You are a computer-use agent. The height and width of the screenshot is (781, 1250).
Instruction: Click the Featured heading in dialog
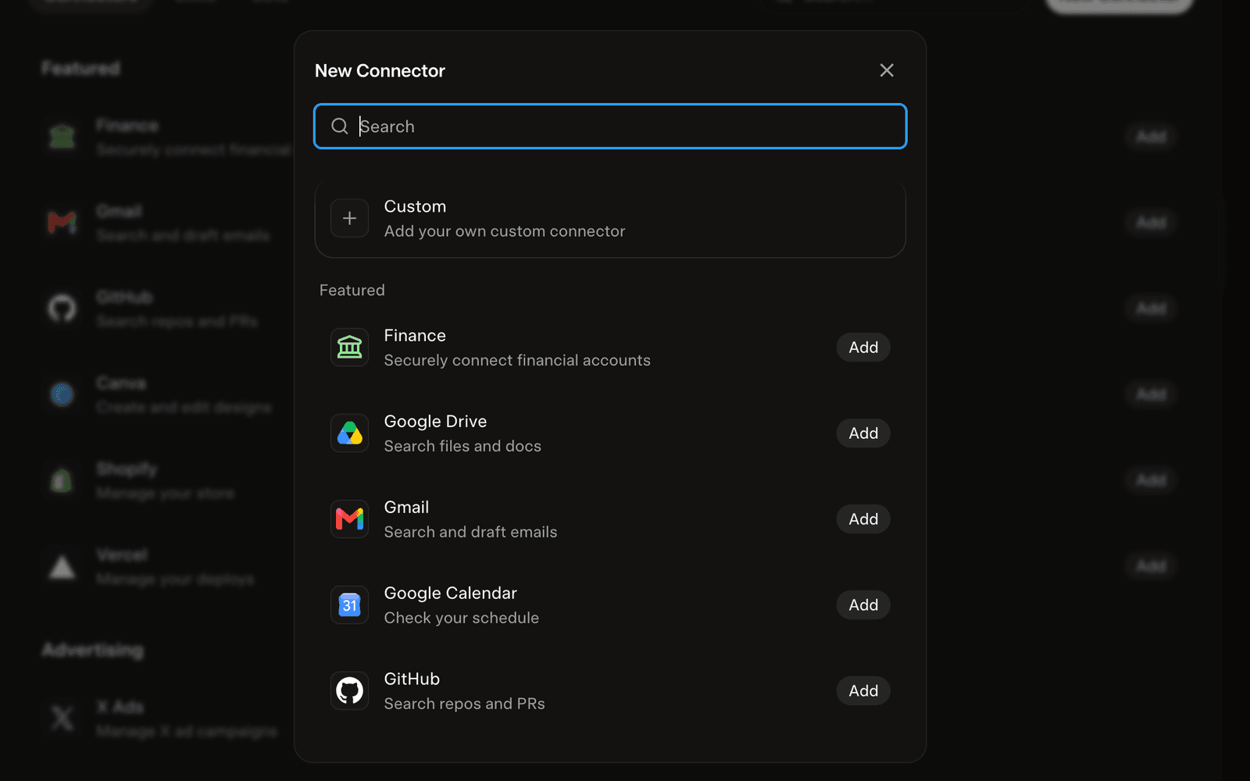click(x=352, y=291)
